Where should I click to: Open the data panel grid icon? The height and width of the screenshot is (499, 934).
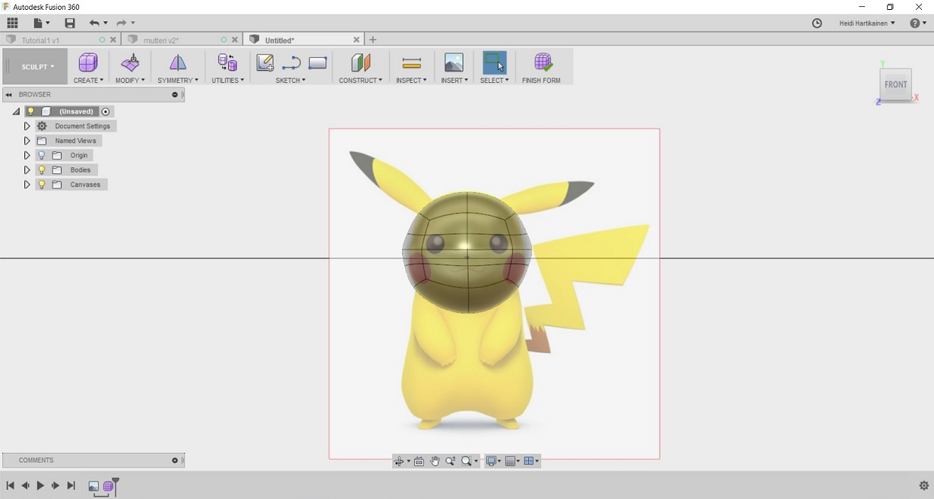(12, 24)
